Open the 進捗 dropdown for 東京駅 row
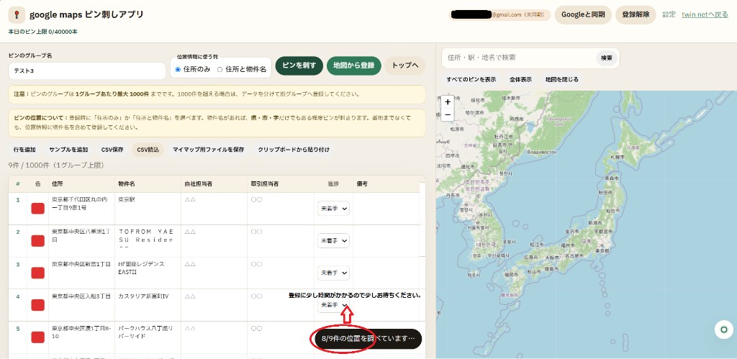Screen dimensions: 737x359 click(x=333, y=208)
